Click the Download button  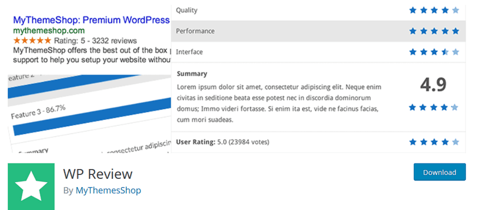[x=439, y=172]
